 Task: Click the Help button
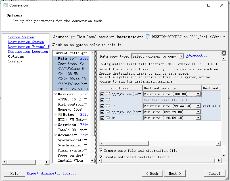pyautogui.click(x=14, y=174)
